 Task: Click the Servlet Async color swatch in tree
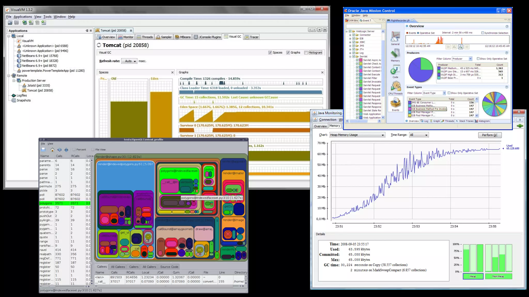click(x=361, y=60)
